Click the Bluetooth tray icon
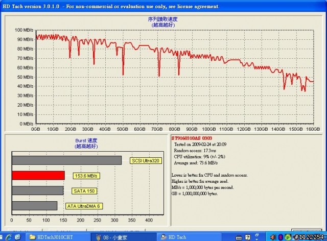Screen dimensions: 327x241 pos(281,237)
